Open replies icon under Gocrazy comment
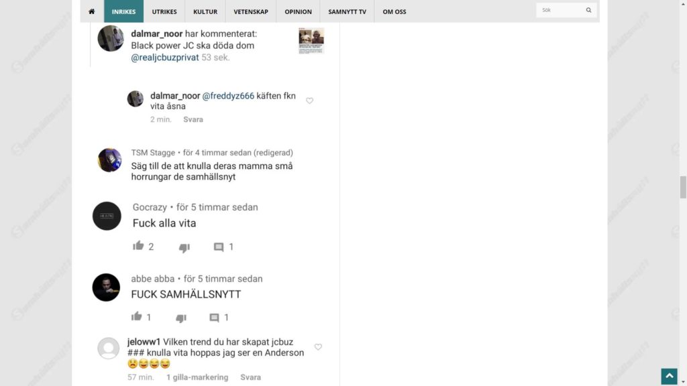This screenshot has height=386, width=687. click(x=218, y=247)
